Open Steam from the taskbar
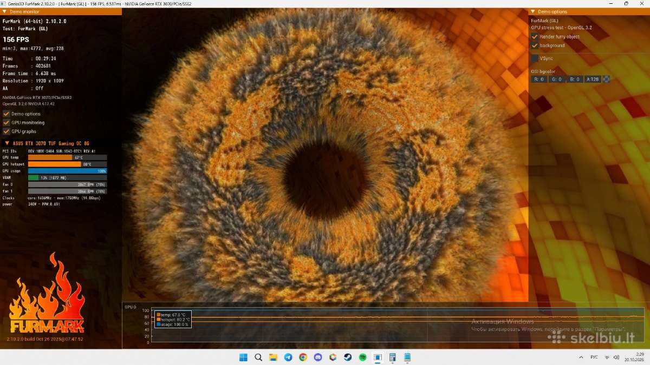650x365 pixels. click(x=348, y=357)
